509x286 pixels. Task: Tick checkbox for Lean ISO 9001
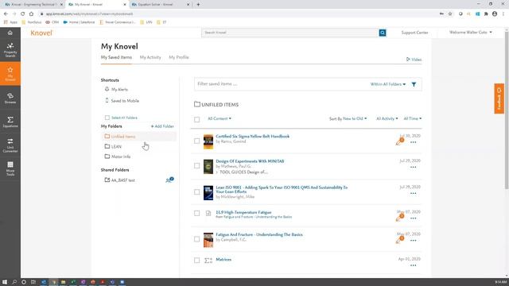click(196, 192)
